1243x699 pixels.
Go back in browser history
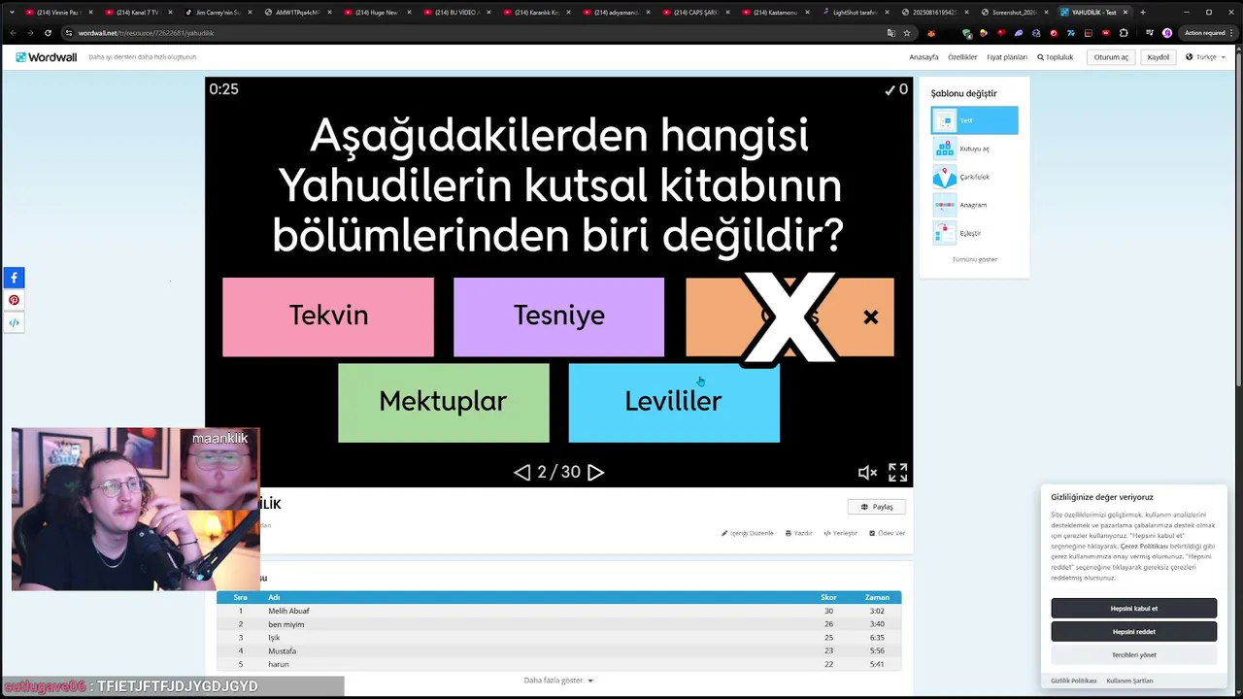[x=13, y=33]
